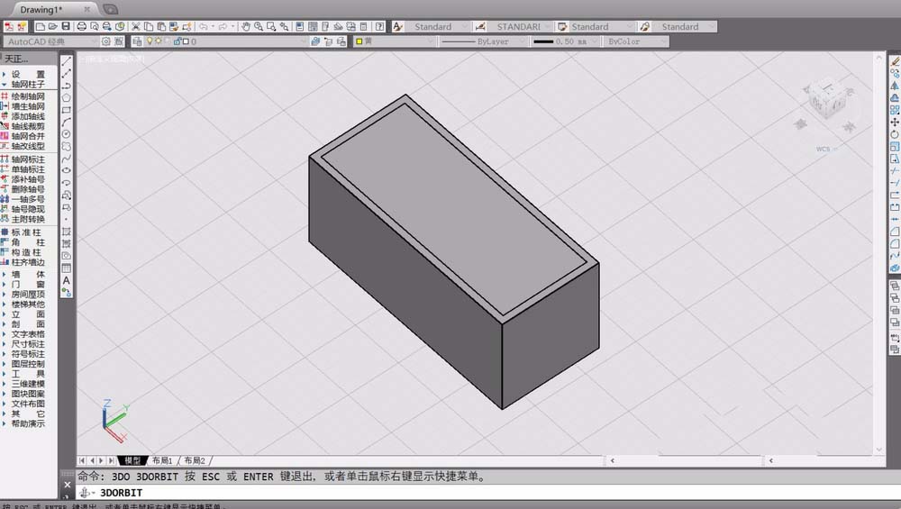This screenshot has height=509, width=901.
Task: Open the Layer Properties Manager icon
Action: [137, 41]
